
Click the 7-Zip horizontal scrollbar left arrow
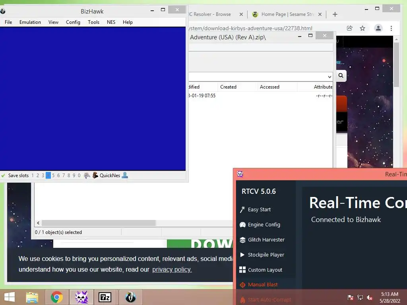click(38, 223)
